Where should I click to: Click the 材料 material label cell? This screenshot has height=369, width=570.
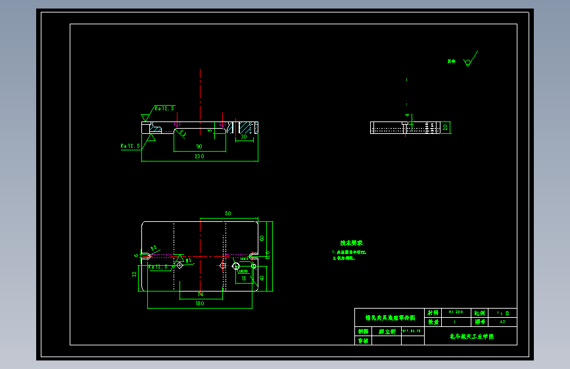pos(433,313)
